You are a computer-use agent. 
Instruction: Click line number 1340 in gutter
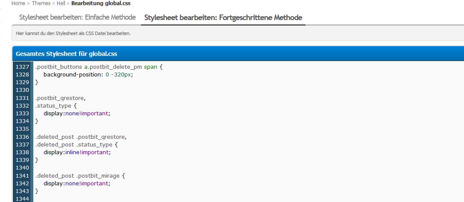click(23, 168)
